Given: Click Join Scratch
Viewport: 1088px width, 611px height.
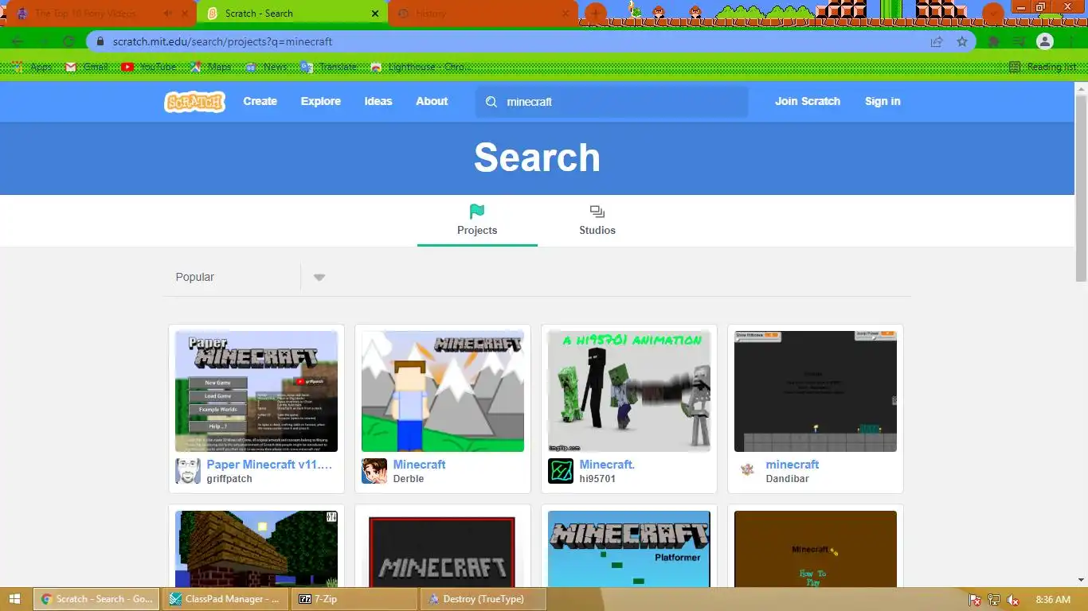Looking at the screenshot, I should click(808, 101).
